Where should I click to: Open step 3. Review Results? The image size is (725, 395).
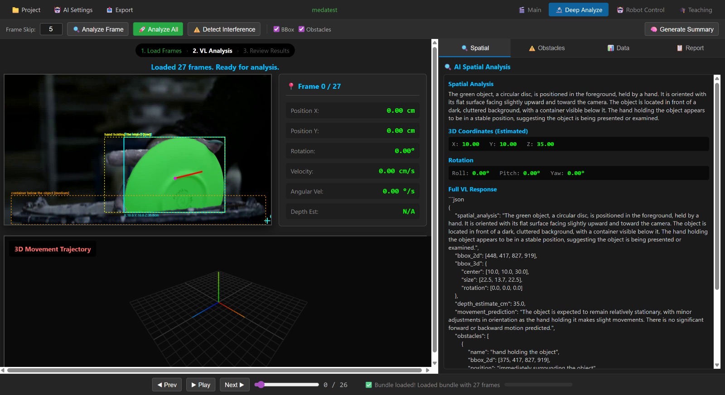tap(266, 51)
